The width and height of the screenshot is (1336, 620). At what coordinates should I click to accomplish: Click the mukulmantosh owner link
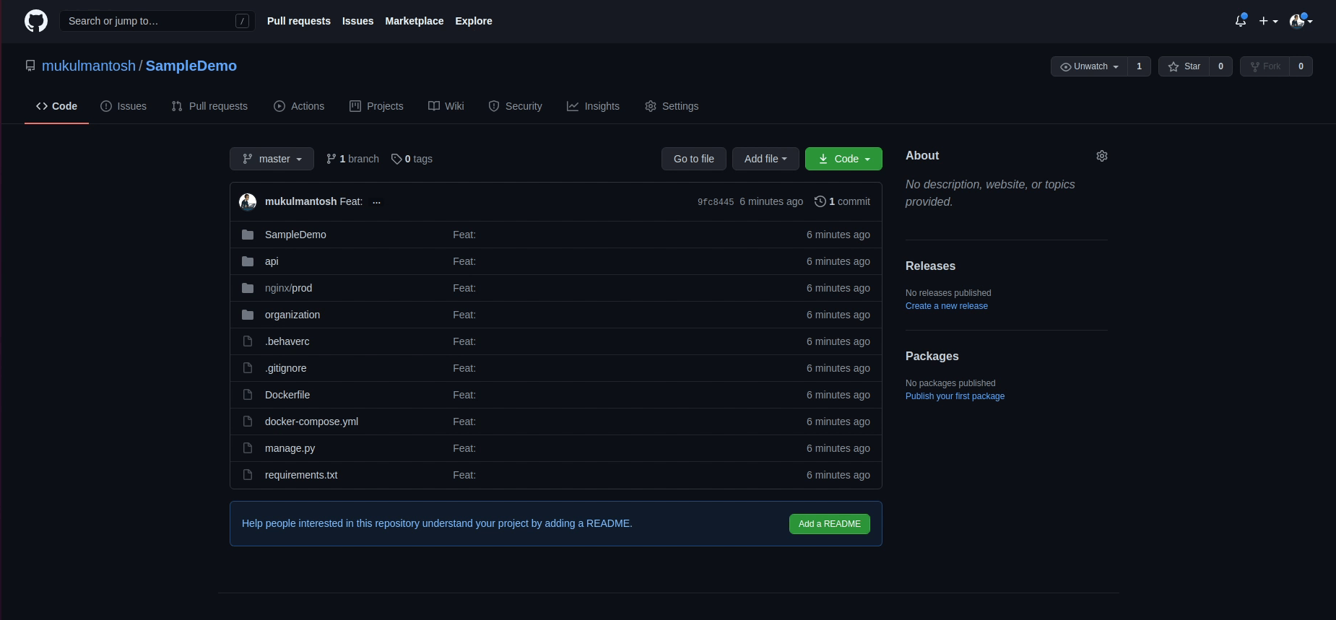point(89,66)
